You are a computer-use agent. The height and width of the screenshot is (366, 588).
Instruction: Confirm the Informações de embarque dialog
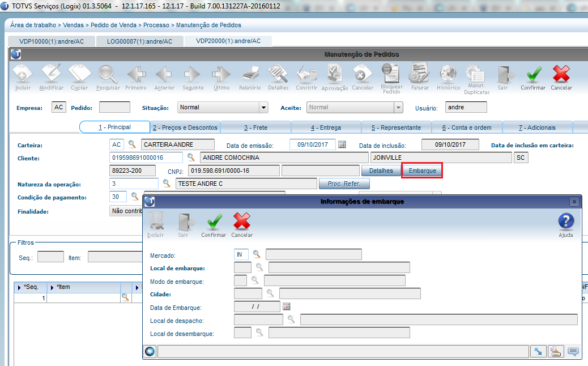tap(214, 224)
